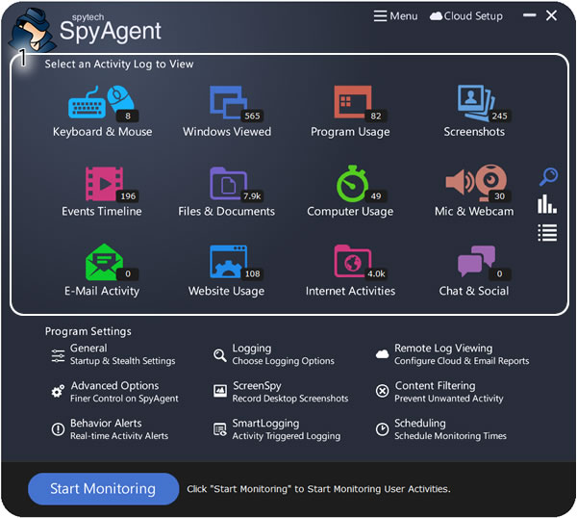Minimize the SpyAgent window
The width and height of the screenshot is (577, 518).
point(530,15)
